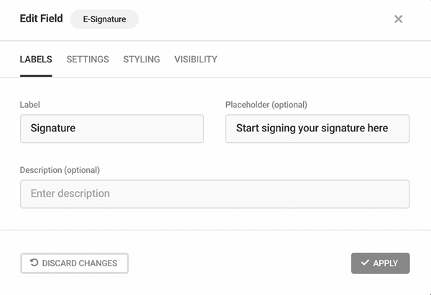This screenshot has height=295, width=431.
Task: Click the APPLY button
Action: (381, 263)
